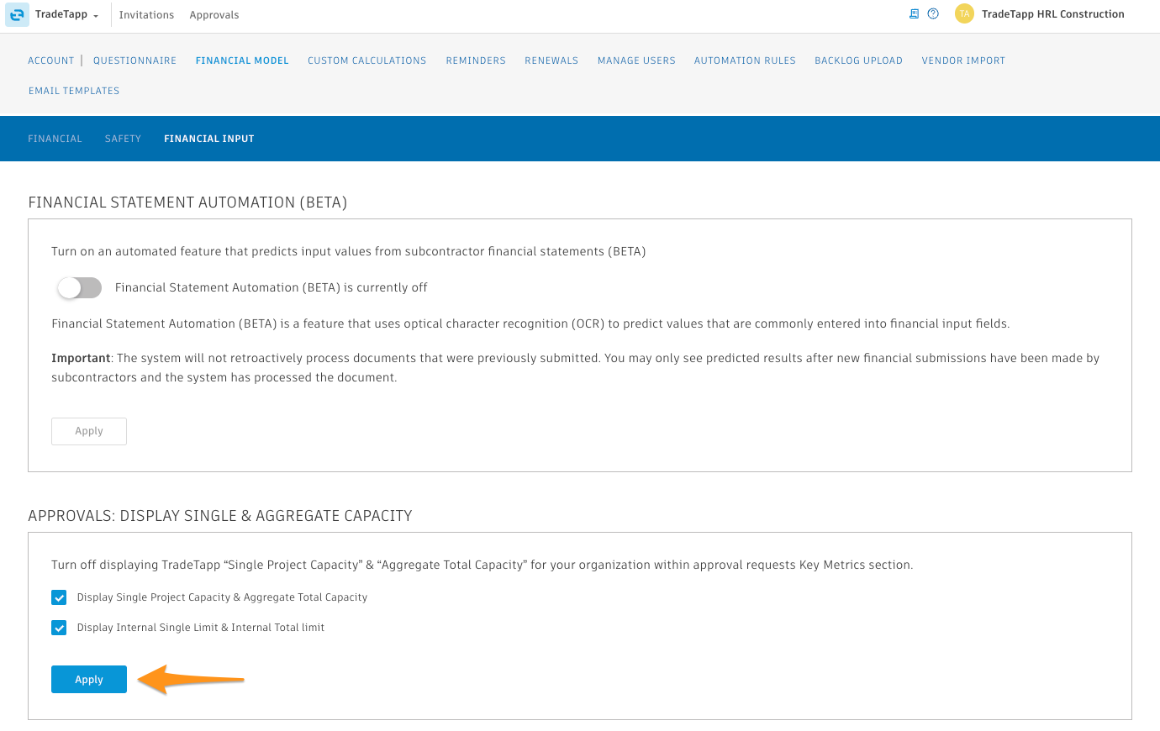The width and height of the screenshot is (1160, 731).
Task: Click the TradeTapp logo icon
Action: pos(17,15)
